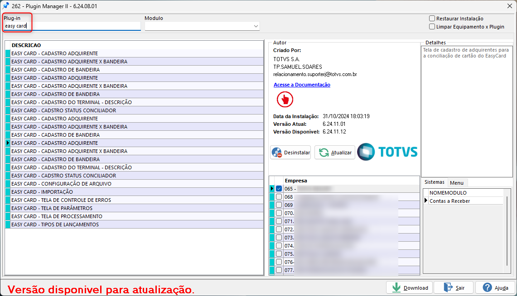517x296 pixels.
Task: Check empresa 071 checkbox
Action: coord(279,221)
